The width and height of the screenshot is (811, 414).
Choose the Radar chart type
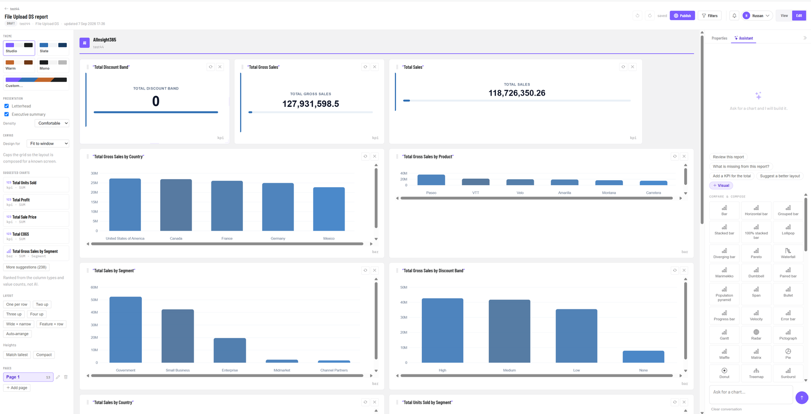(756, 335)
